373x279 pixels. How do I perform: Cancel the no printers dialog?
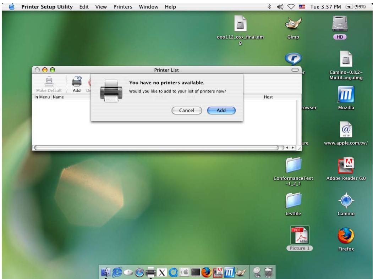click(x=187, y=110)
